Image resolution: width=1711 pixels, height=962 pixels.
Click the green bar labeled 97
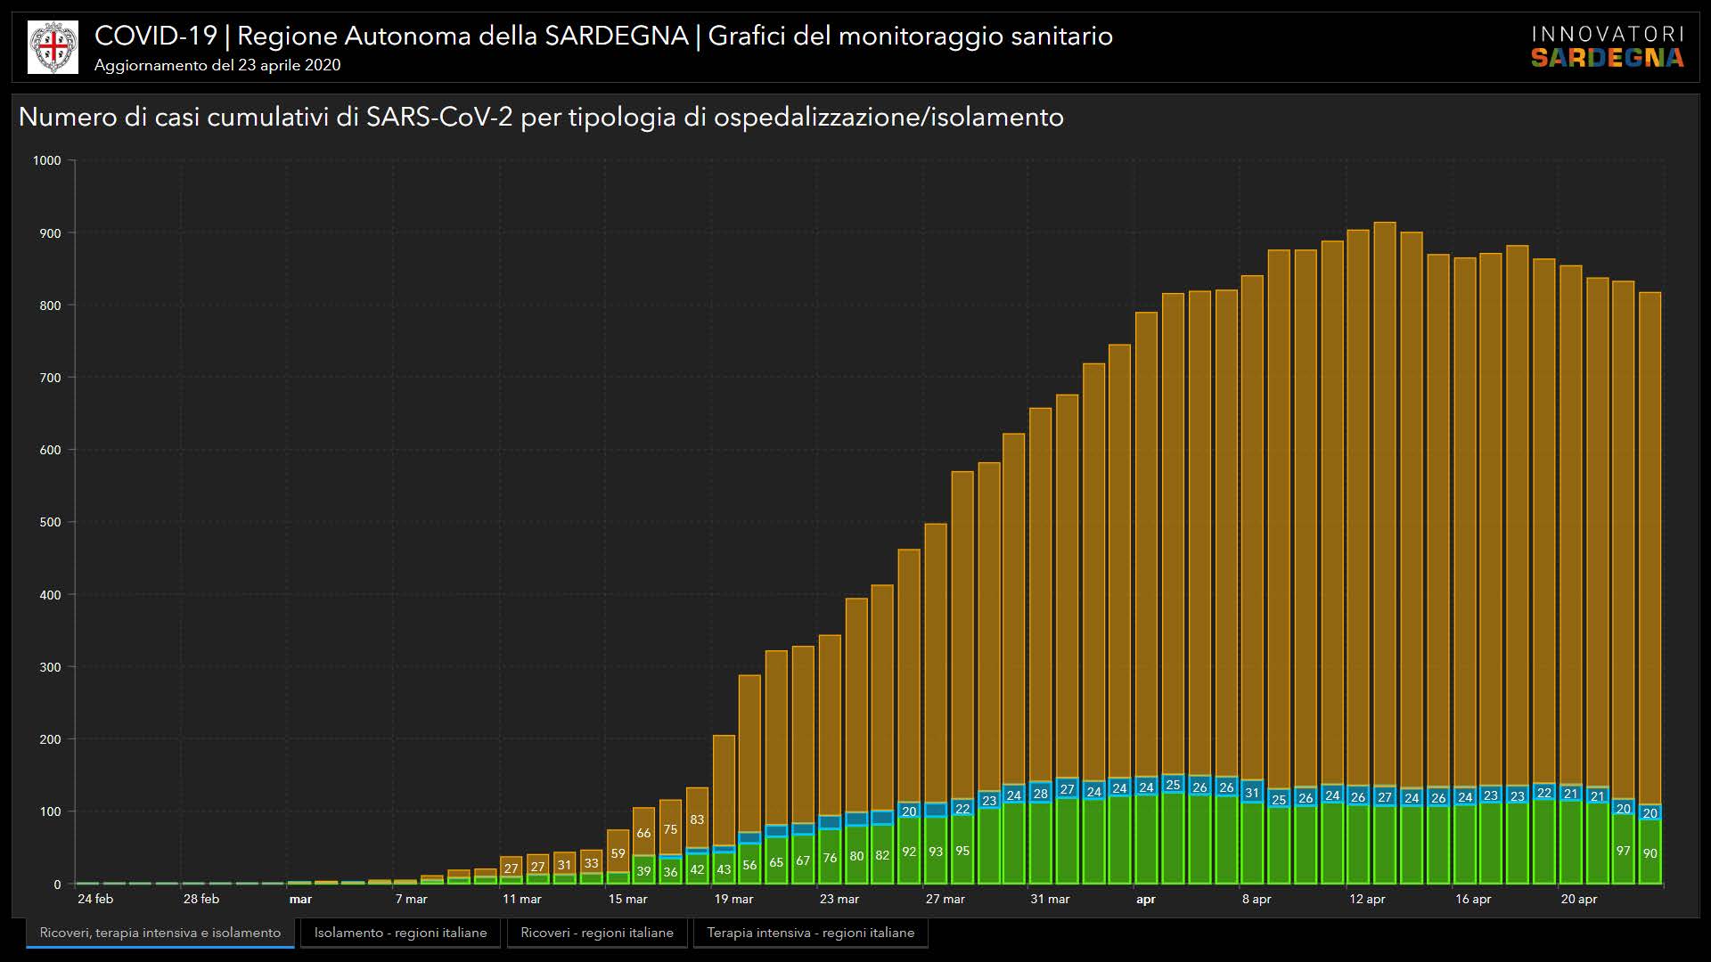[1623, 851]
